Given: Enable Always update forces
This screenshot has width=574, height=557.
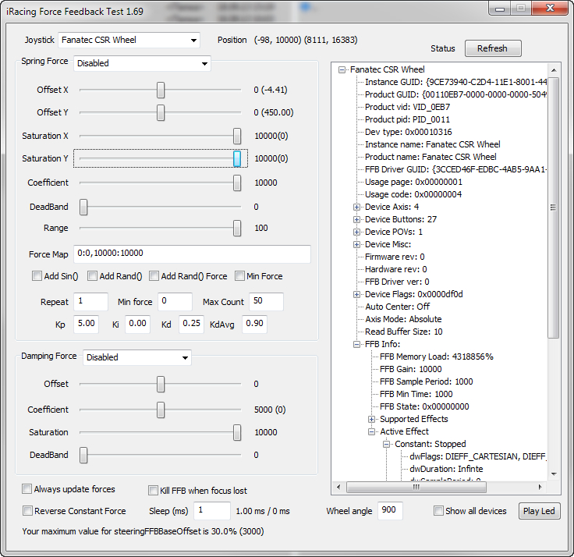Looking at the screenshot, I should [x=27, y=489].
